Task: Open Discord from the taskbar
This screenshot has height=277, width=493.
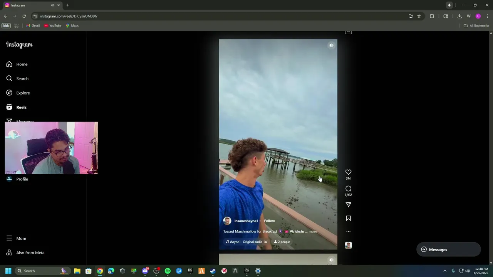Action: pyautogui.click(x=145, y=271)
